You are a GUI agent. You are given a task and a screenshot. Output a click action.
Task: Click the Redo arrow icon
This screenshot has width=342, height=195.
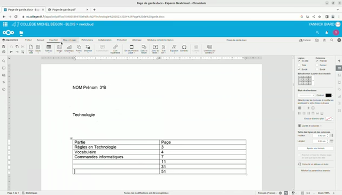pyautogui.click(x=17, y=52)
